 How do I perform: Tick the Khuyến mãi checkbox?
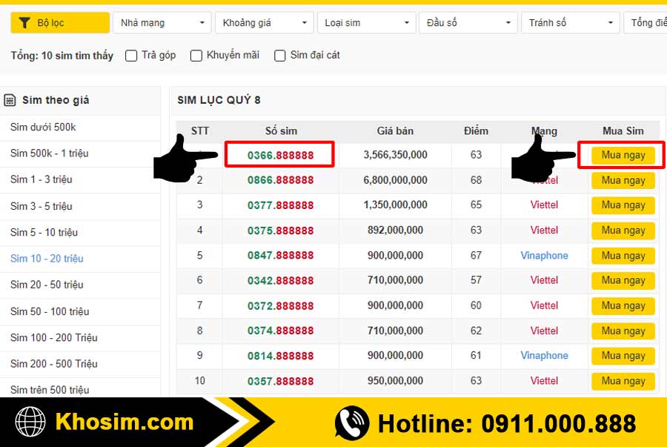coord(196,56)
